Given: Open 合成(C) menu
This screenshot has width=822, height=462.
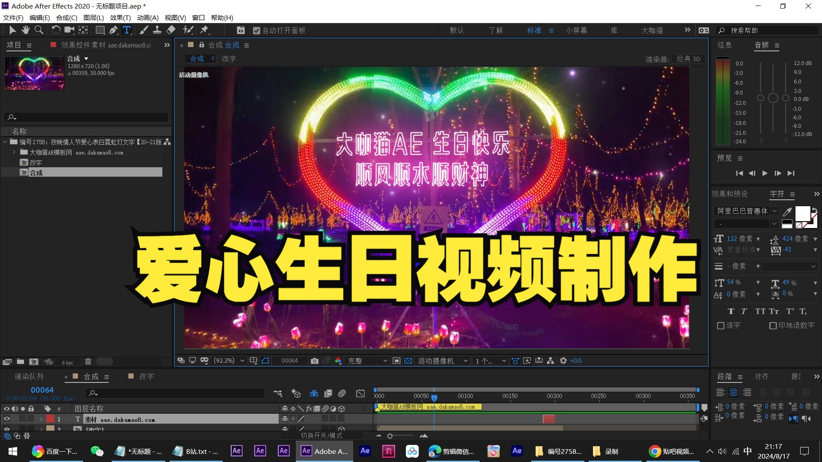Looking at the screenshot, I should click(67, 18).
